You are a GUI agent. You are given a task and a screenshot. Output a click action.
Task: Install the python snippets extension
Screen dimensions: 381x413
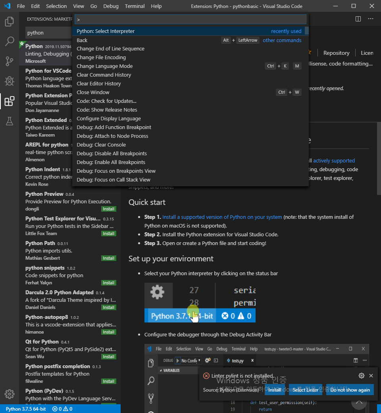(x=108, y=283)
